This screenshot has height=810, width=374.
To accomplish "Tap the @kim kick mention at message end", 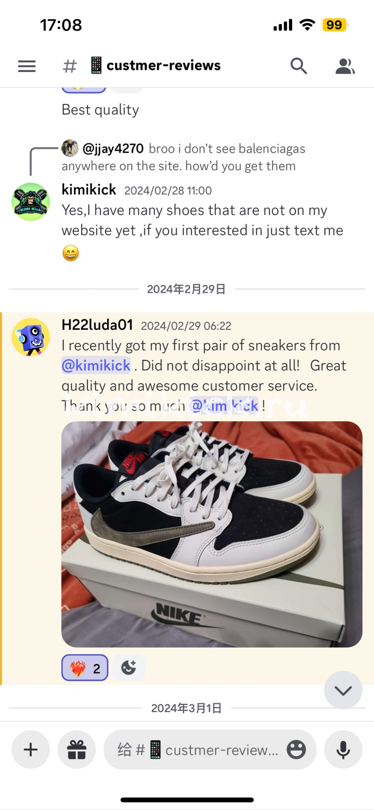I will tap(224, 406).
